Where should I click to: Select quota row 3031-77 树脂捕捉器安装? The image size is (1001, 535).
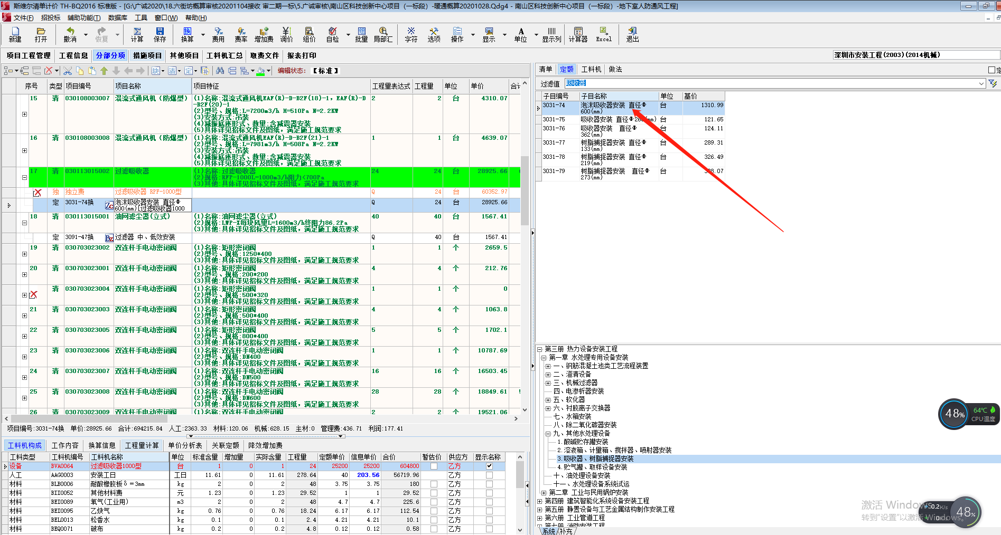pos(633,145)
